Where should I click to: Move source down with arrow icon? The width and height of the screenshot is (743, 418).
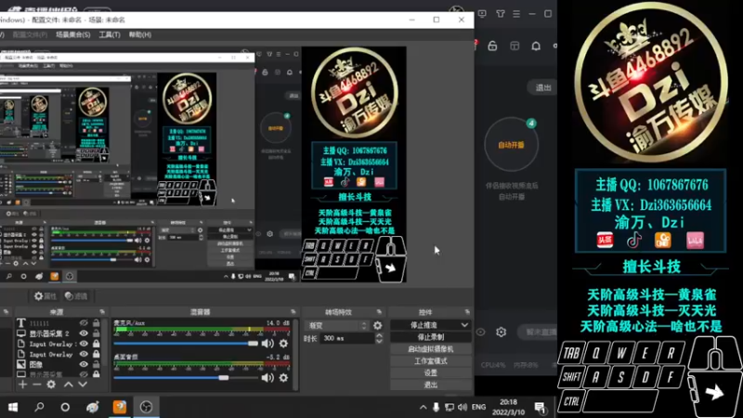83,385
